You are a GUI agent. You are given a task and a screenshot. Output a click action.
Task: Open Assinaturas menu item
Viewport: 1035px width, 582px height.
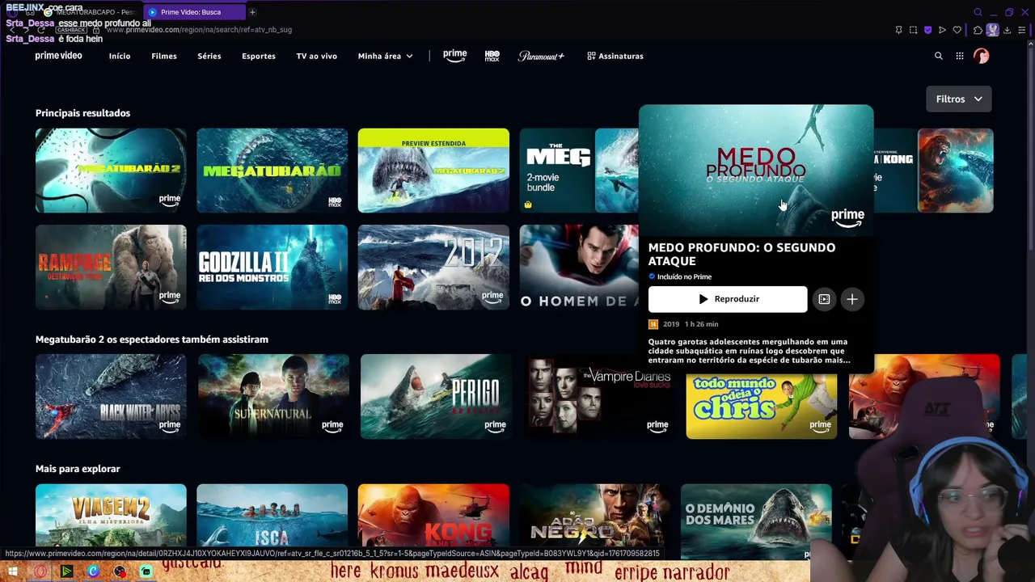[x=615, y=56]
